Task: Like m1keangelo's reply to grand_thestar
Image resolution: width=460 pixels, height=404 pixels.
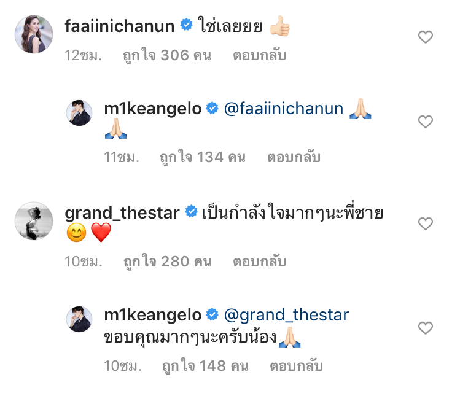Action: [426, 328]
